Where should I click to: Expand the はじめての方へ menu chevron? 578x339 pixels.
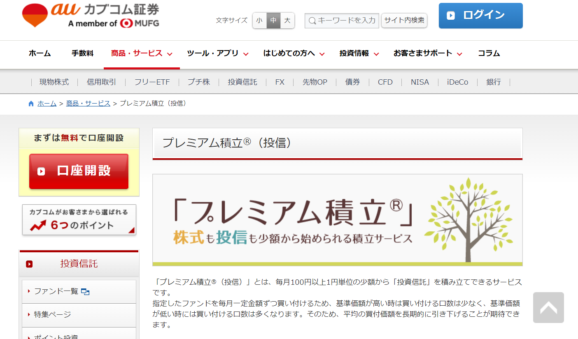[322, 54]
